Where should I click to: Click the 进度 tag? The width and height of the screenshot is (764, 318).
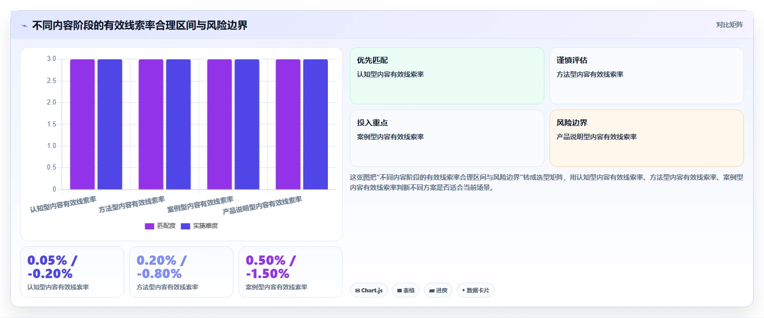[438, 290]
